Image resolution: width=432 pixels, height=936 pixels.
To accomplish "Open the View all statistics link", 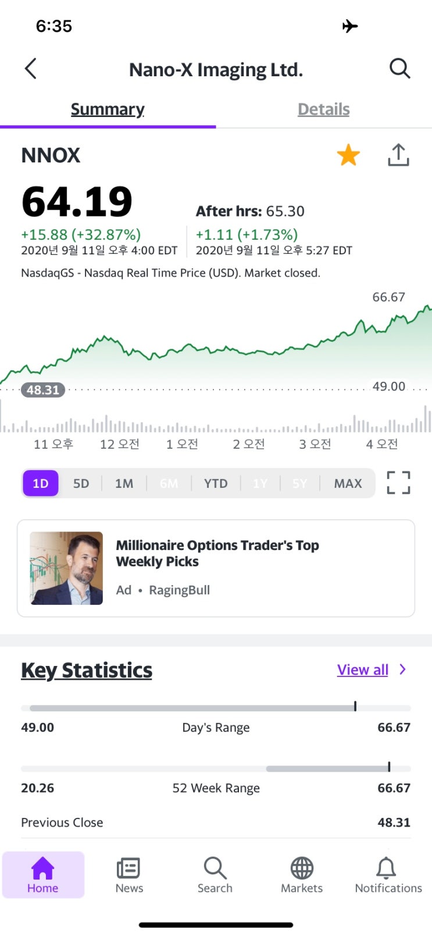I will (x=363, y=670).
